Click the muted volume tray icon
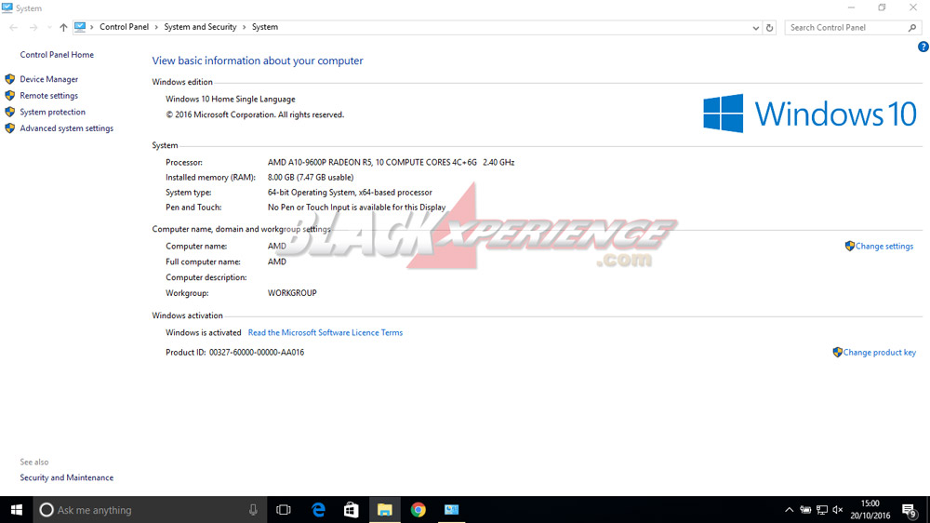930x523 pixels. pos(838,510)
